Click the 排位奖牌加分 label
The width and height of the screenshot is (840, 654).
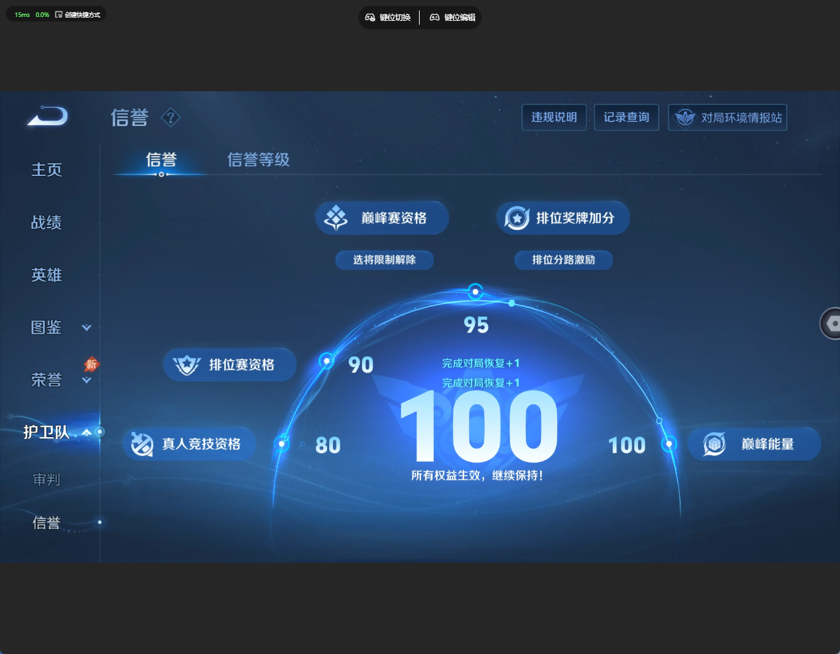click(x=575, y=218)
